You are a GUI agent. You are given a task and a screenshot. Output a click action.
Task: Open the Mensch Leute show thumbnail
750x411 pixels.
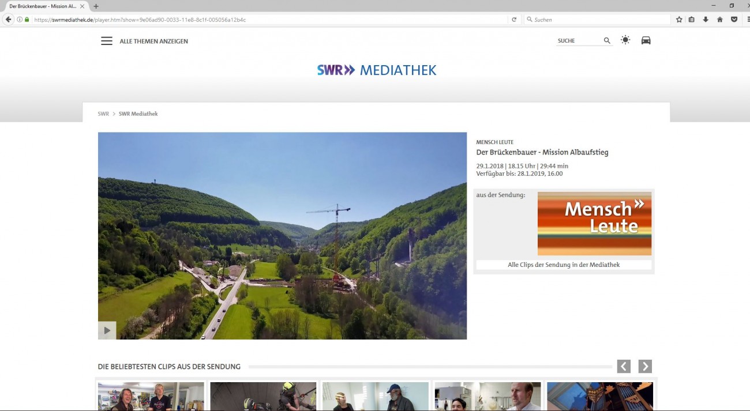coord(594,224)
